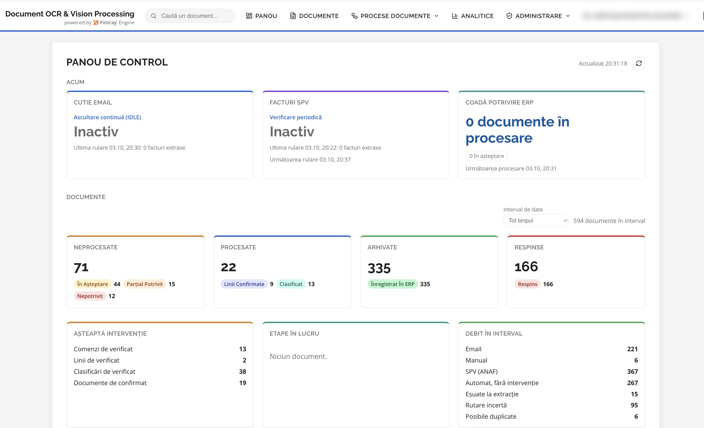Open the Tot timpul date interval dropdown
Image resolution: width=704 pixels, height=428 pixels.
pyautogui.click(x=536, y=220)
